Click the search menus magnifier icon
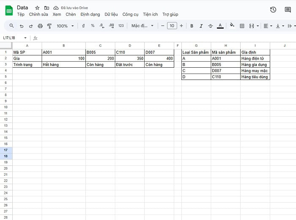This screenshot has height=220, width=296. pyautogui.click(x=11, y=26)
